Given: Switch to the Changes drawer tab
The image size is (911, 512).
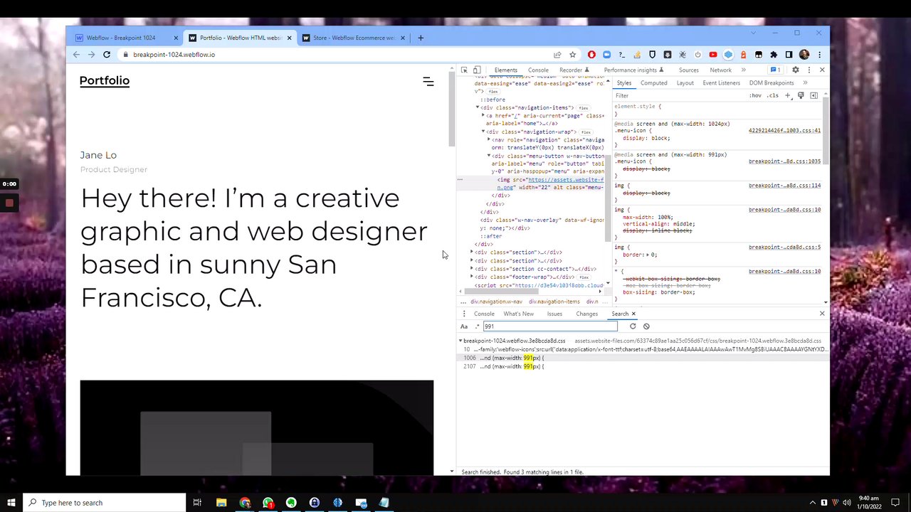Looking at the screenshot, I should (x=586, y=314).
